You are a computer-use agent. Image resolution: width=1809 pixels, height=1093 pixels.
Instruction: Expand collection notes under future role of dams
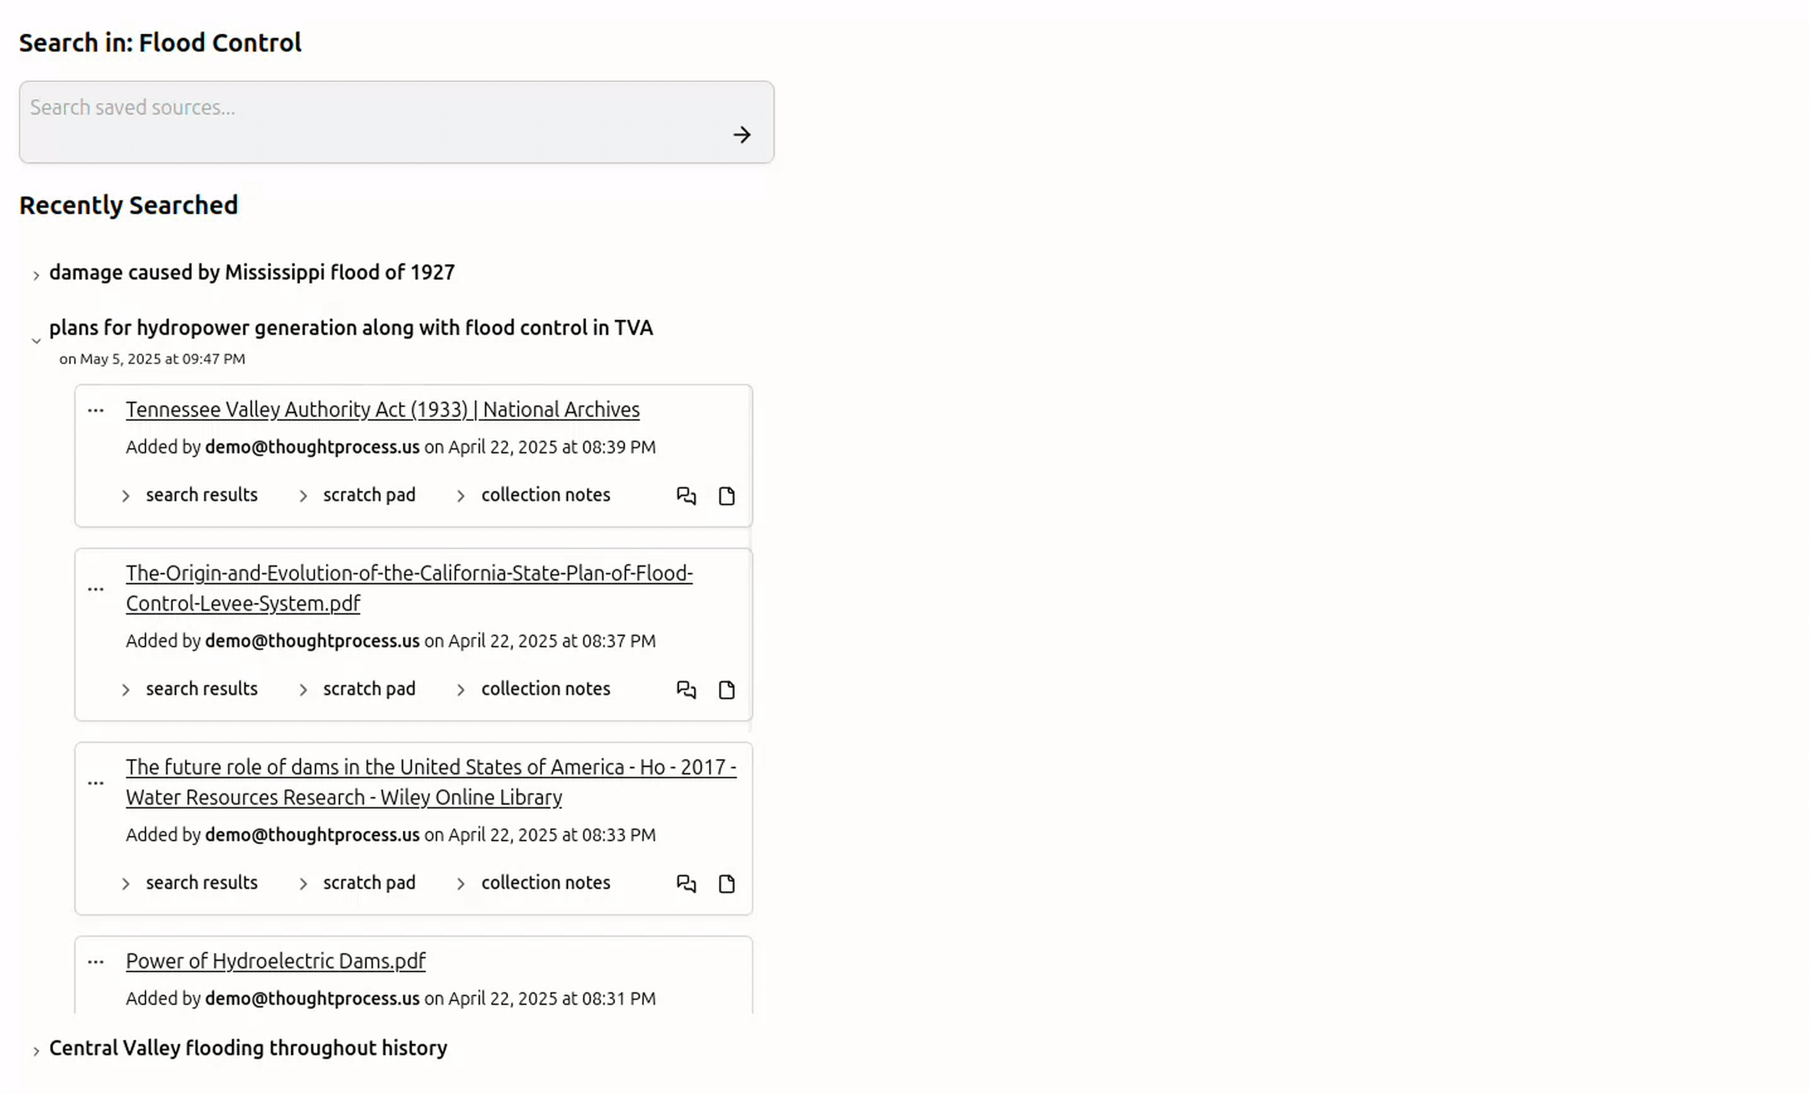532,883
